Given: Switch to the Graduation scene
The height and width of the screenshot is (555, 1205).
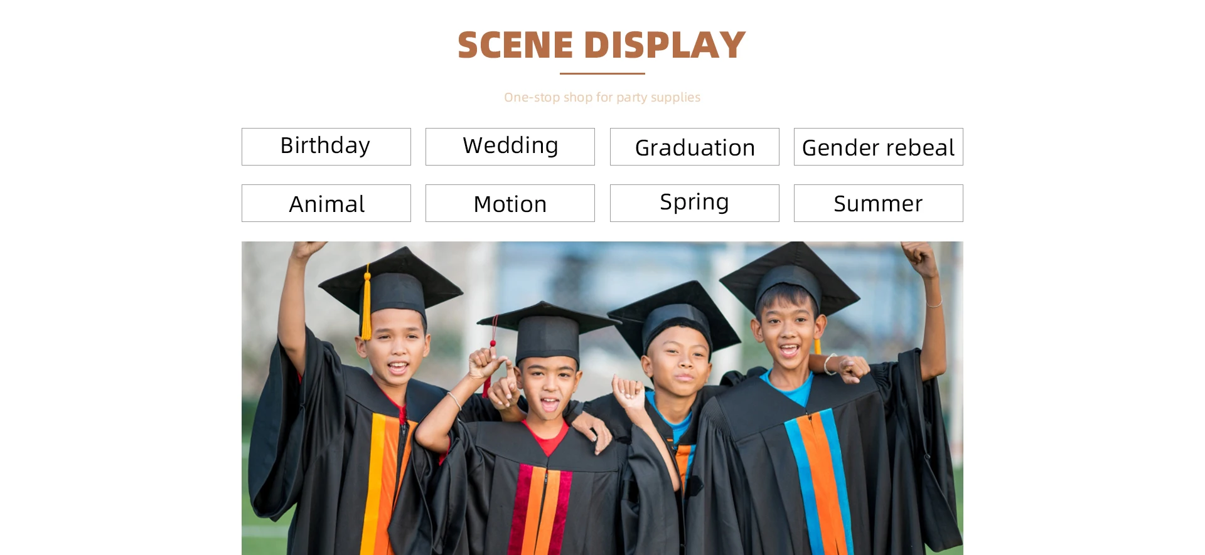Looking at the screenshot, I should (x=695, y=147).
